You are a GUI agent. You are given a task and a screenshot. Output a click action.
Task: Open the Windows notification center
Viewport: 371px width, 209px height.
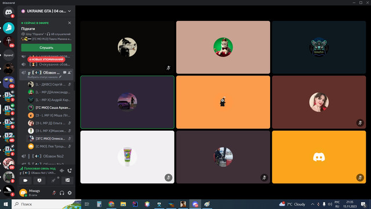[x=364, y=204]
